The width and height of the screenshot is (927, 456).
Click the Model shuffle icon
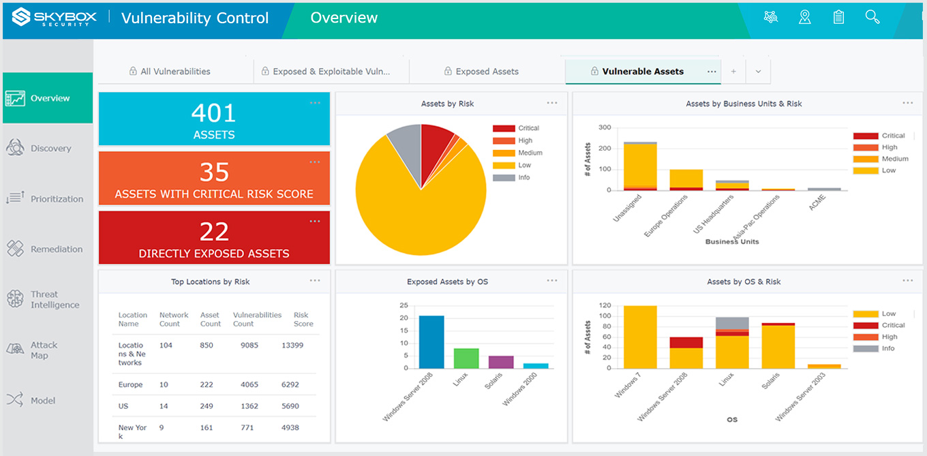click(x=15, y=400)
